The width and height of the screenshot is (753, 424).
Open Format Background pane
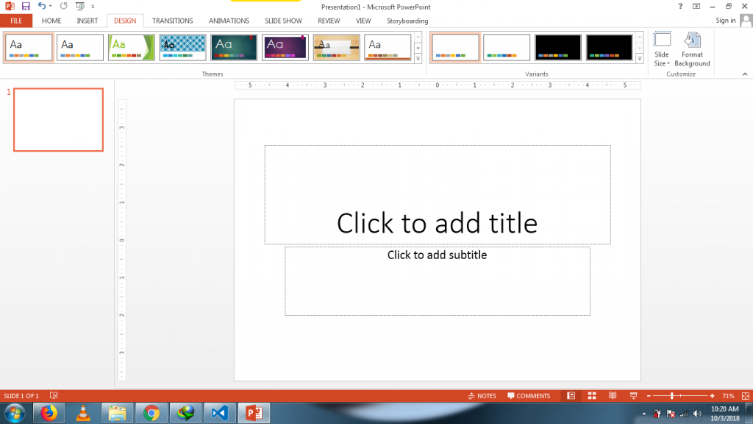(x=692, y=49)
